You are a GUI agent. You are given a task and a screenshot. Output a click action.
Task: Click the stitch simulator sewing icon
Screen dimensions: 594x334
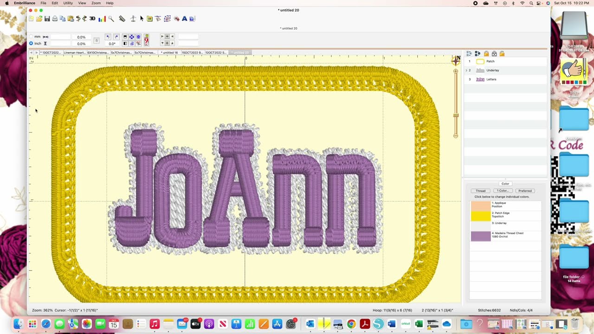(133, 19)
